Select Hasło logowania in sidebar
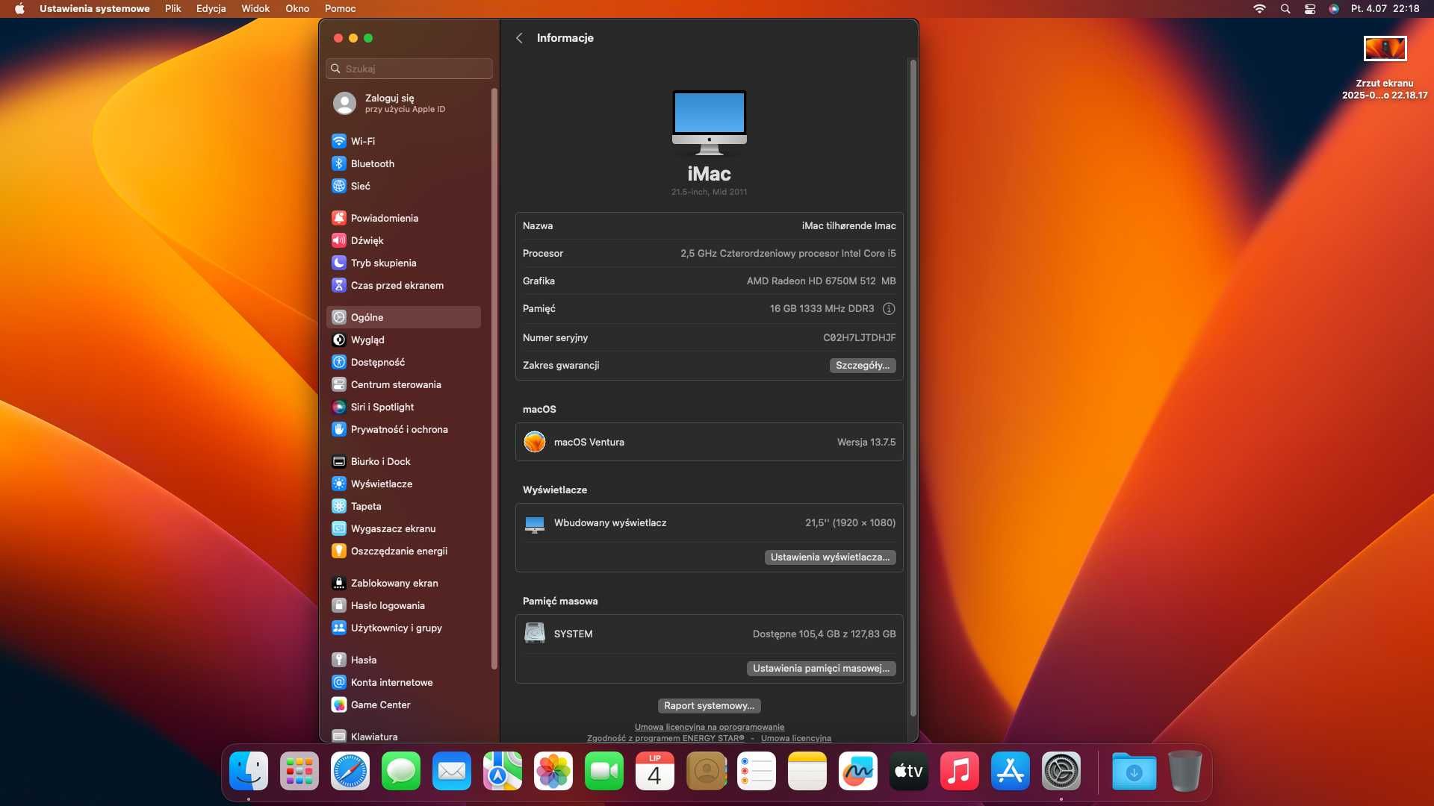The width and height of the screenshot is (1434, 806). click(403, 605)
